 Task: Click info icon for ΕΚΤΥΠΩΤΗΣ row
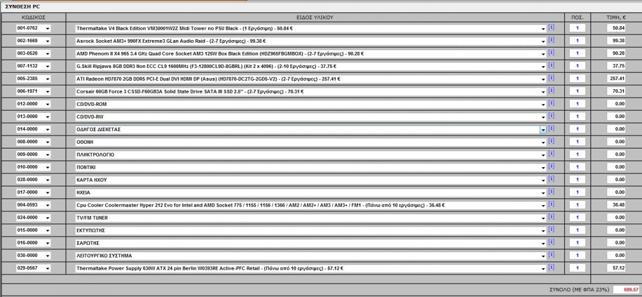(551, 229)
